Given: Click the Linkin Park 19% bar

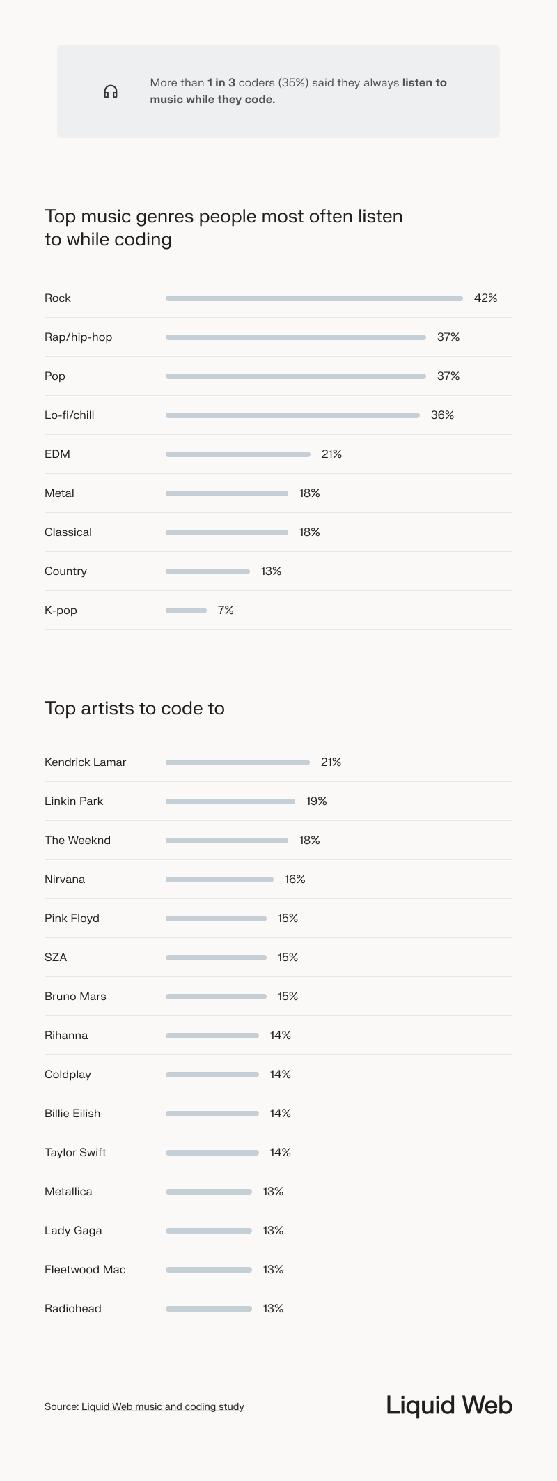Looking at the screenshot, I should point(230,801).
